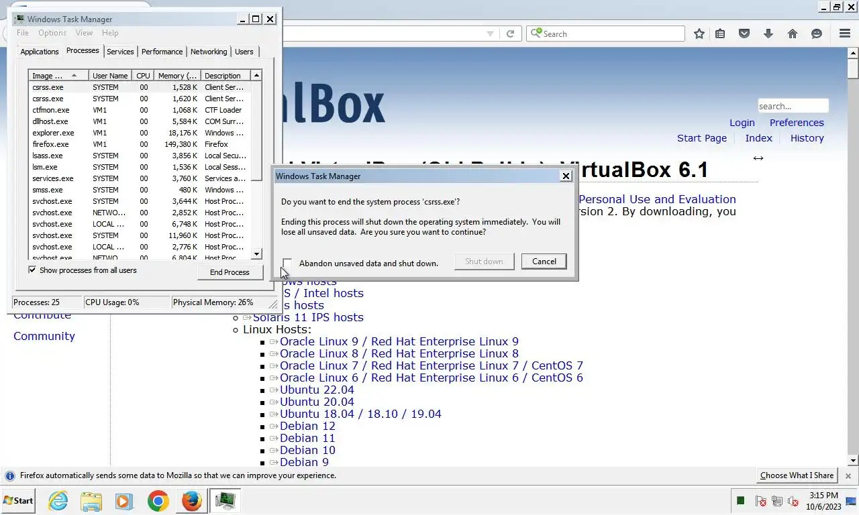Check Abandon unsaved data and shut down
Screen dimensions: 859x515
click(x=287, y=263)
